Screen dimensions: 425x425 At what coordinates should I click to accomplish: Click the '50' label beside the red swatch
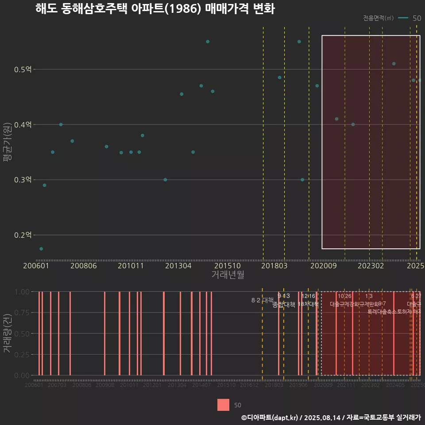coord(237,405)
